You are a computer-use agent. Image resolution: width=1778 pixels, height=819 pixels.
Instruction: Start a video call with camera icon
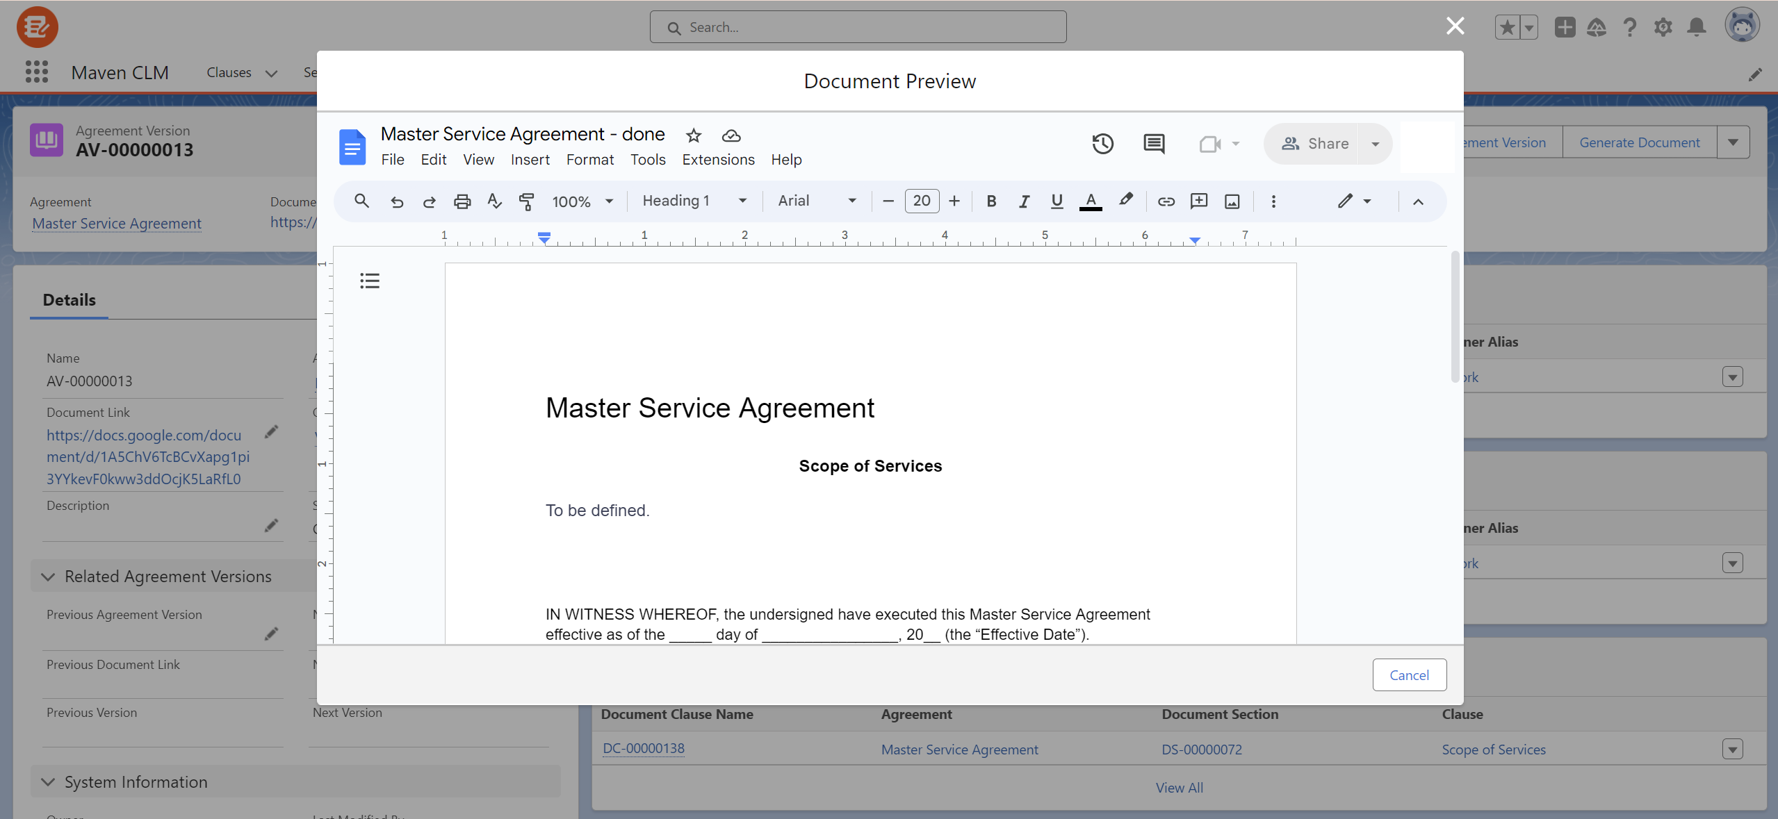click(1210, 144)
